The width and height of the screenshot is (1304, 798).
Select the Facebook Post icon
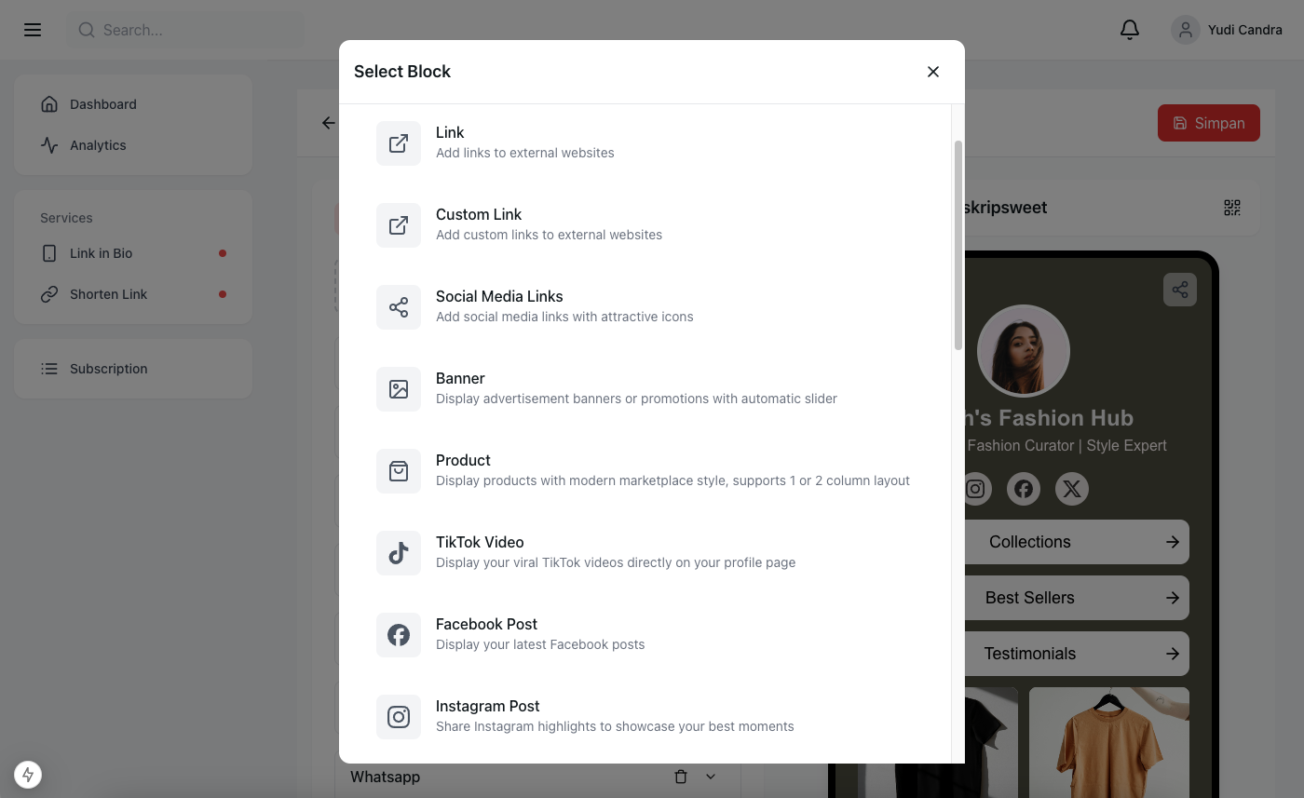pos(399,635)
